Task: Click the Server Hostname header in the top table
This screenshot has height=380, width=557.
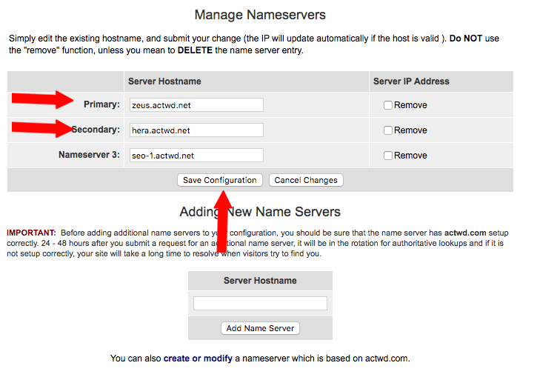Action: 164,81
